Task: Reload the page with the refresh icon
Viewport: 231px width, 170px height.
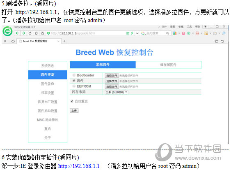Action: (30, 33)
